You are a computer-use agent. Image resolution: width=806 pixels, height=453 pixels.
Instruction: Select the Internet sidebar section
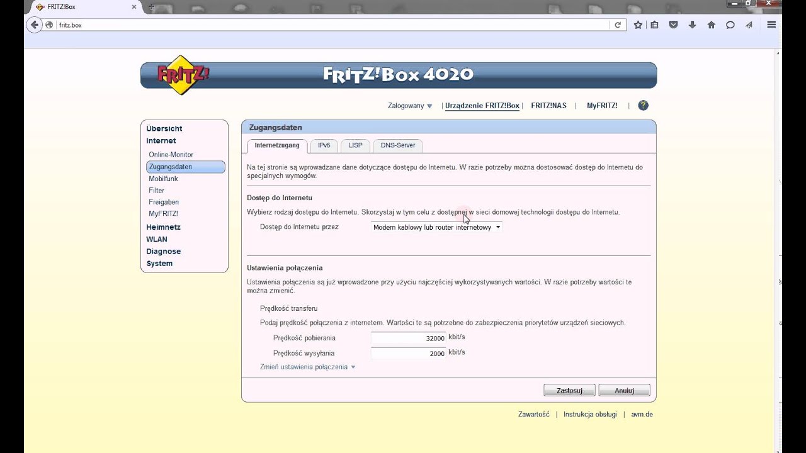[x=161, y=141]
